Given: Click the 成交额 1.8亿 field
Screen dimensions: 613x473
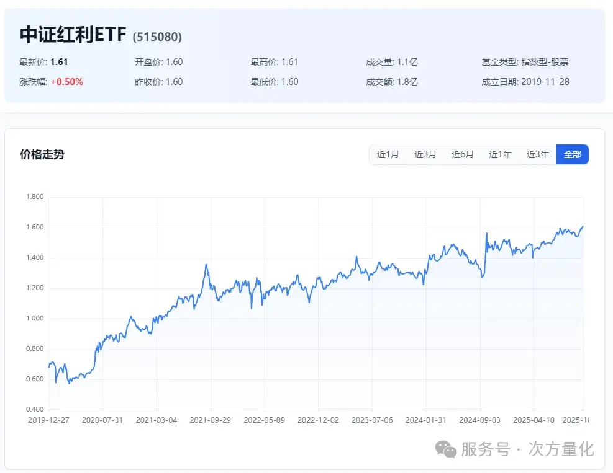Looking at the screenshot, I should [x=392, y=82].
